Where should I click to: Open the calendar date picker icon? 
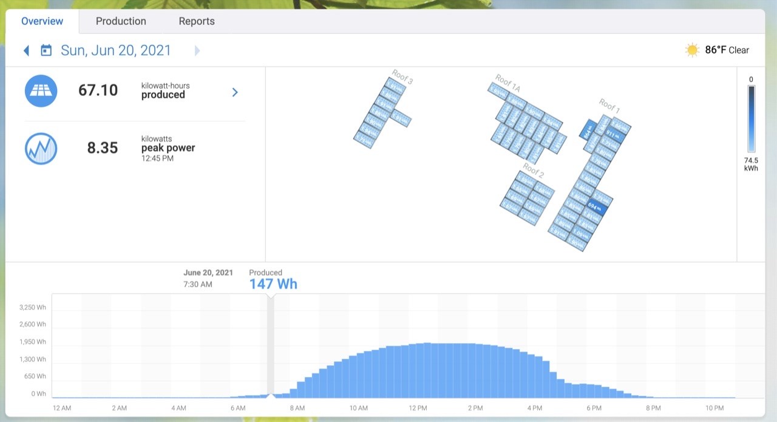click(46, 50)
